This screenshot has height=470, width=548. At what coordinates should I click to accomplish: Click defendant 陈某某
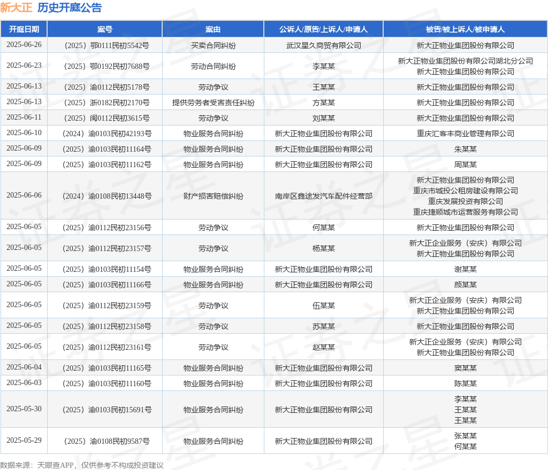pos(466,383)
